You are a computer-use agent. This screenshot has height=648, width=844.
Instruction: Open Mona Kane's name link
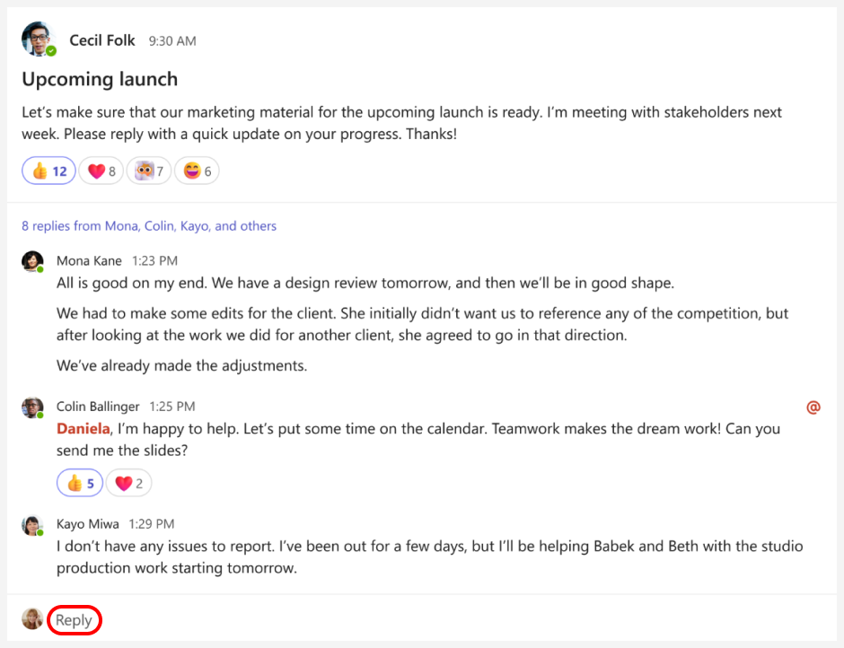(x=89, y=261)
